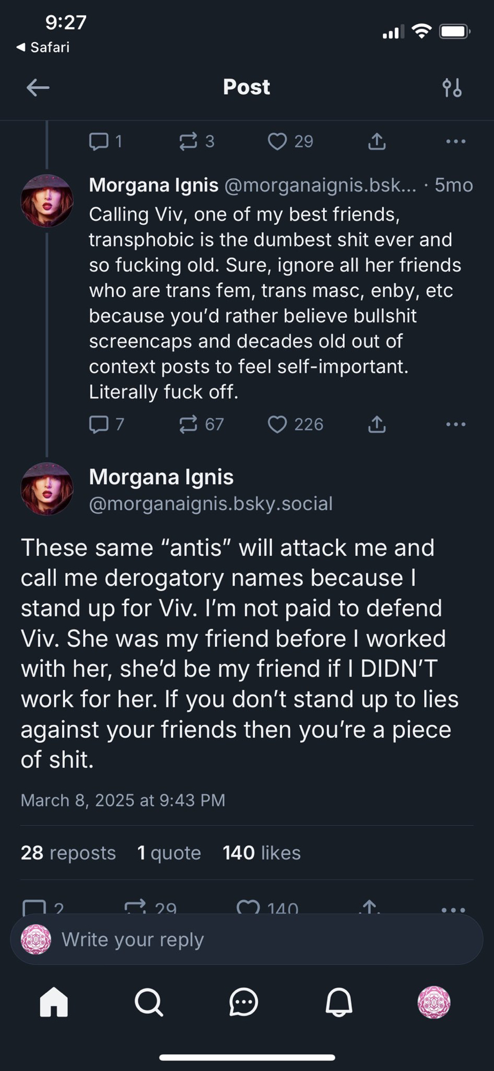Image resolution: width=494 pixels, height=1071 pixels.
Task: Tap the back arrow in header
Action: 37,87
